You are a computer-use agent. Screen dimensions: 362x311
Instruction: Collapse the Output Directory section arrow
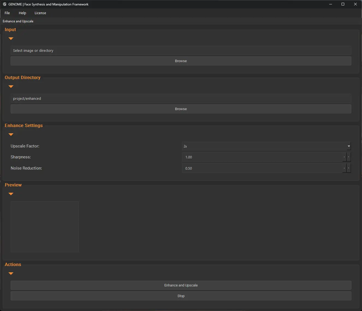11,86
